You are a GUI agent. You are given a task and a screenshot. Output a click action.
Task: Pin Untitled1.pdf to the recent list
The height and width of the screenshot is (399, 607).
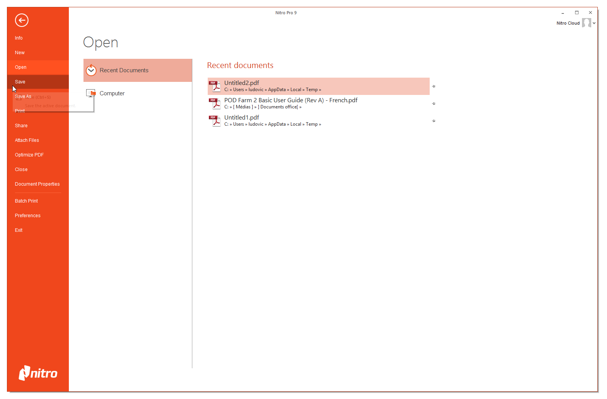pos(434,121)
